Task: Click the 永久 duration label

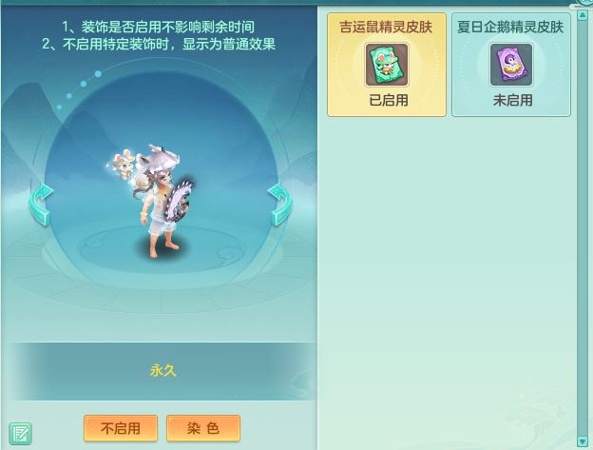Action: [x=163, y=370]
